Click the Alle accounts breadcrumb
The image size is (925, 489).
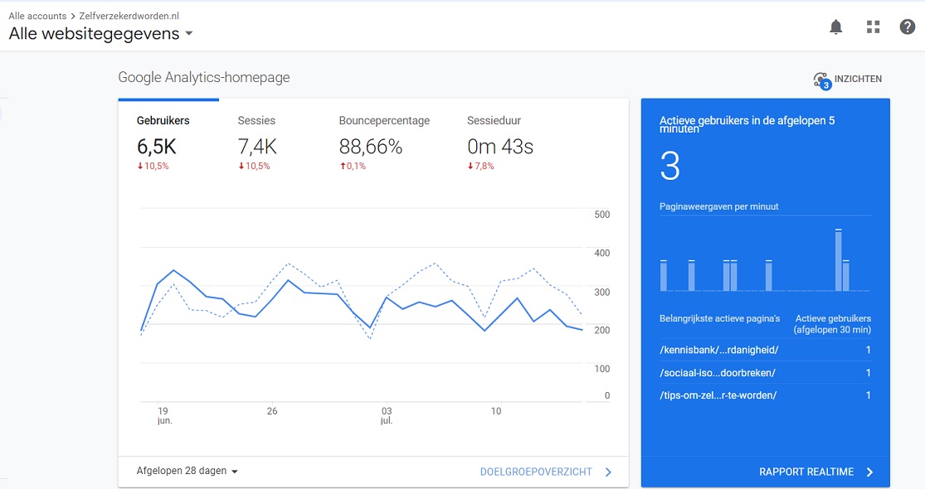(x=37, y=16)
